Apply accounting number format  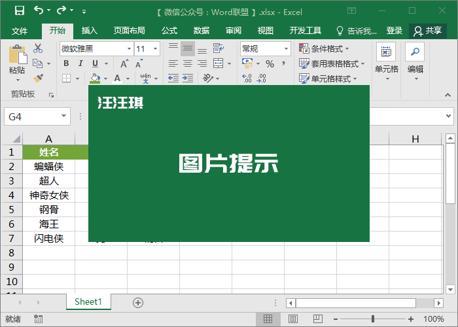click(247, 63)
